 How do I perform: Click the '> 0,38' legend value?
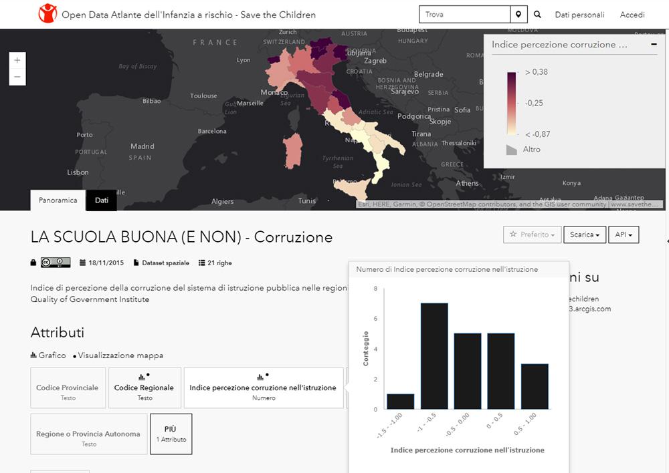pyautogui.click(x=537, y=72)
